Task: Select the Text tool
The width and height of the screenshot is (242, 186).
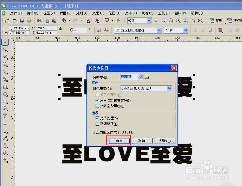Action: [5, 116]
